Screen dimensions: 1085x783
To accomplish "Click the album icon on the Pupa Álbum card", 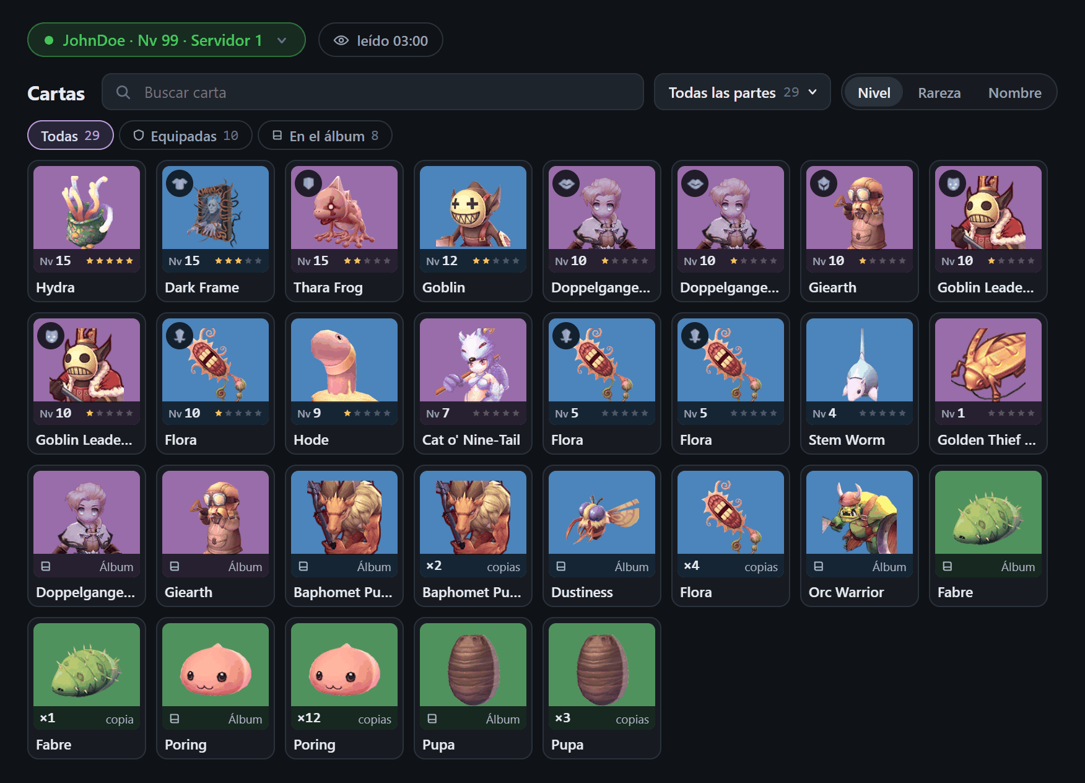I will pyautogui.click(x=432, y=719).
